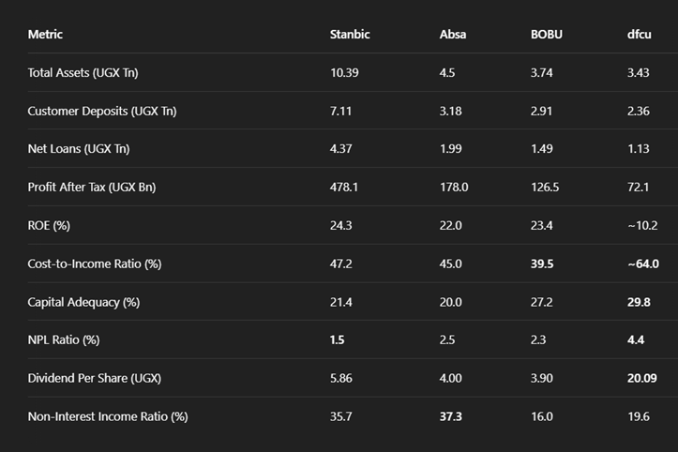Screen dimensions: 678x452
Task: Select Profit After Tax (UGX Bn) label
Action: 92,188
